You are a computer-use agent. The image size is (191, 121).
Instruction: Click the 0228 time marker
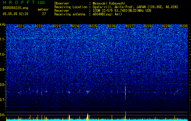148,26
